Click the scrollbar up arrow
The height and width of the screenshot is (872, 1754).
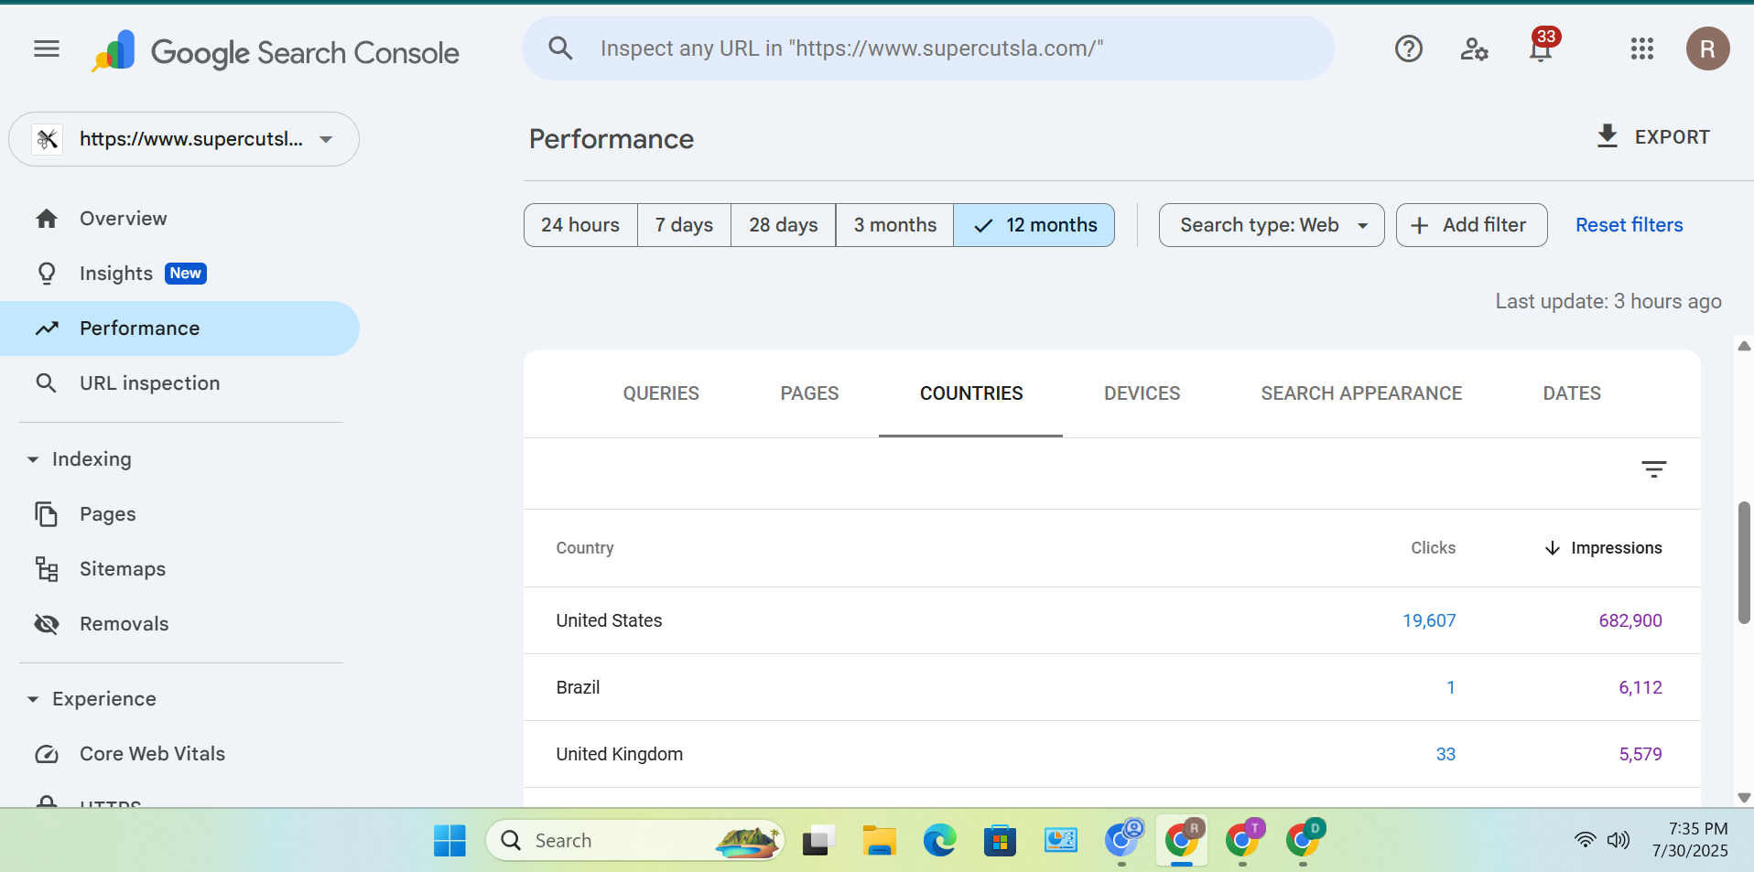tap(1744, 346)
